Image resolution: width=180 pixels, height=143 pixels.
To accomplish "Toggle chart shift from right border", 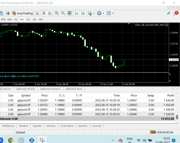I will [83, 13].
